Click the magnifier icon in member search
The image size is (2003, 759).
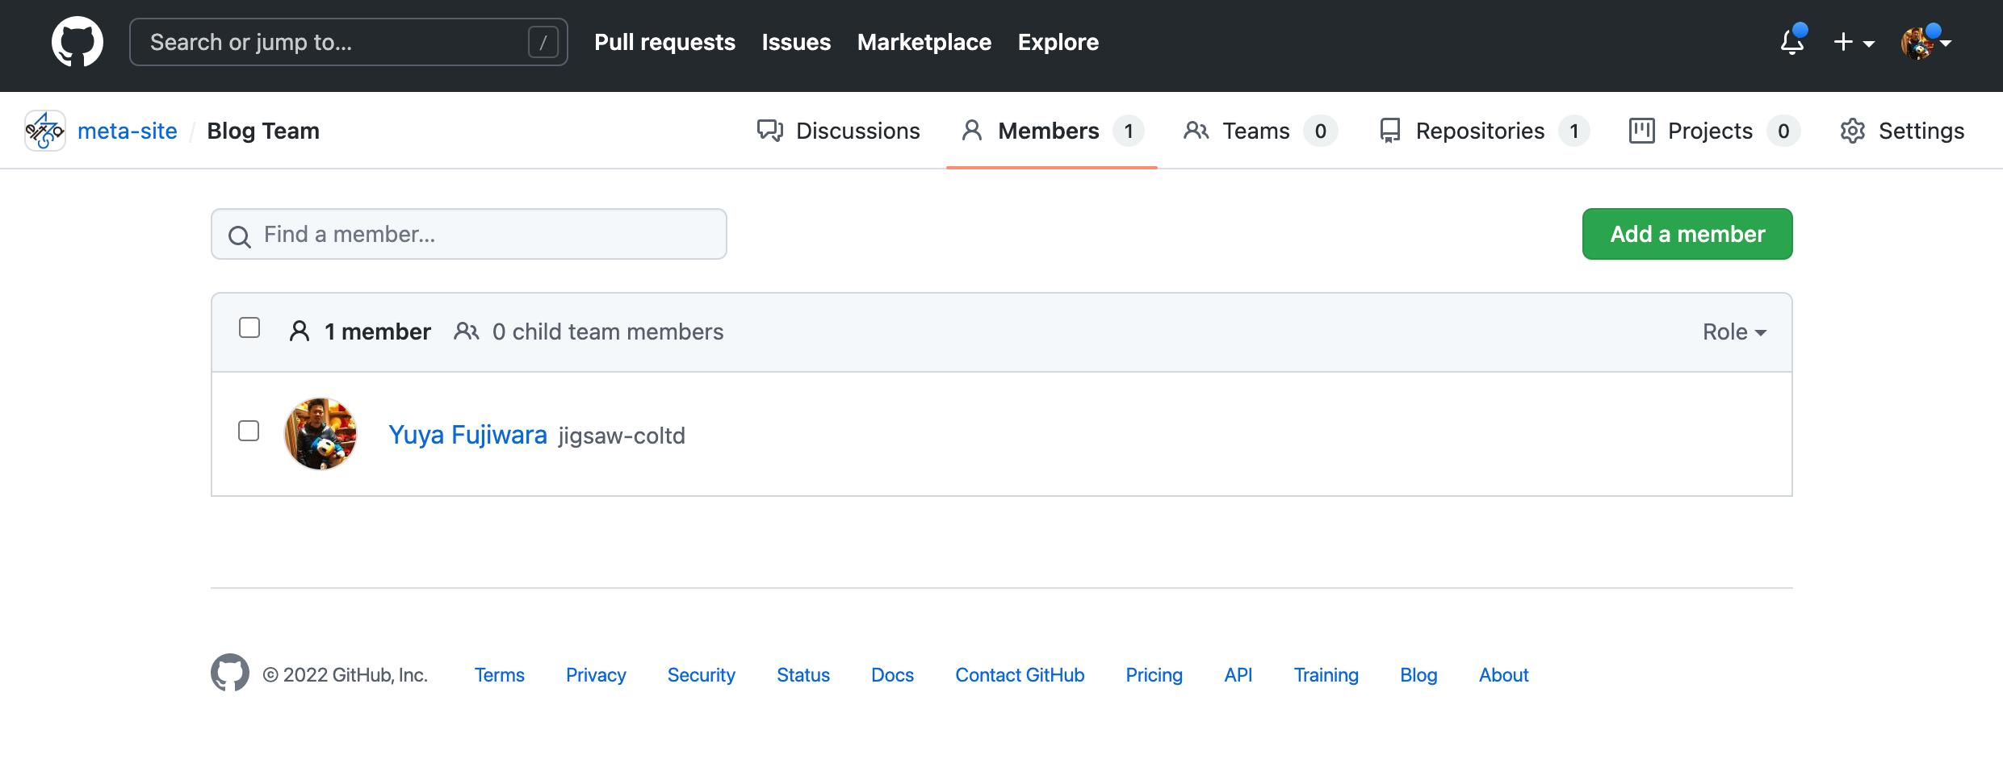(239, 236)
